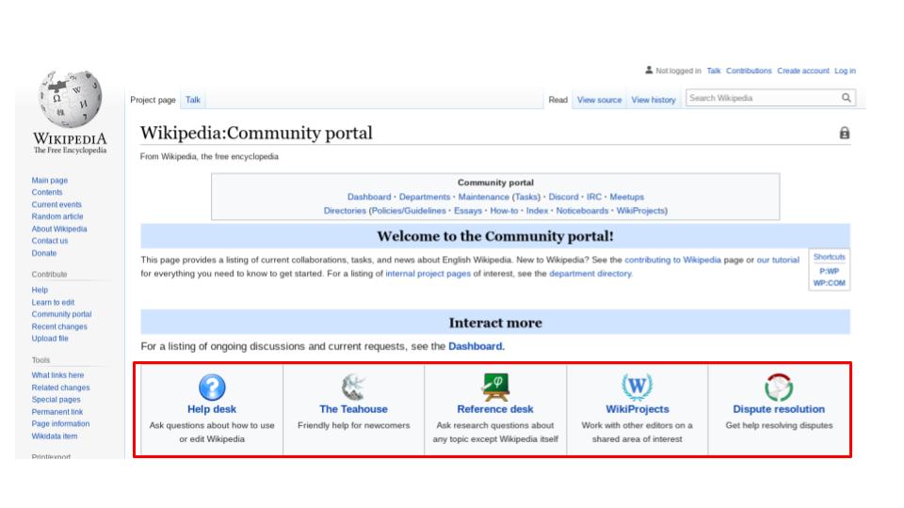Open Recent changes
904x508 pixels.
(x=59, y=326)
